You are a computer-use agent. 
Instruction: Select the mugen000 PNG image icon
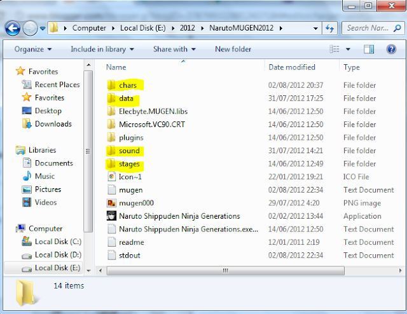(x=111, y=203)
